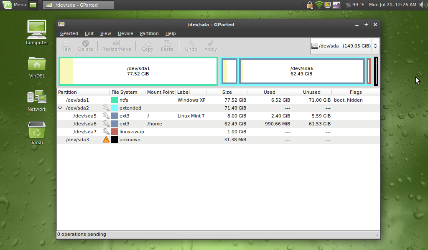Click the Delete toolbar icon
The image size is (428, 250).
pyautogui.click(x=85, y=45)
